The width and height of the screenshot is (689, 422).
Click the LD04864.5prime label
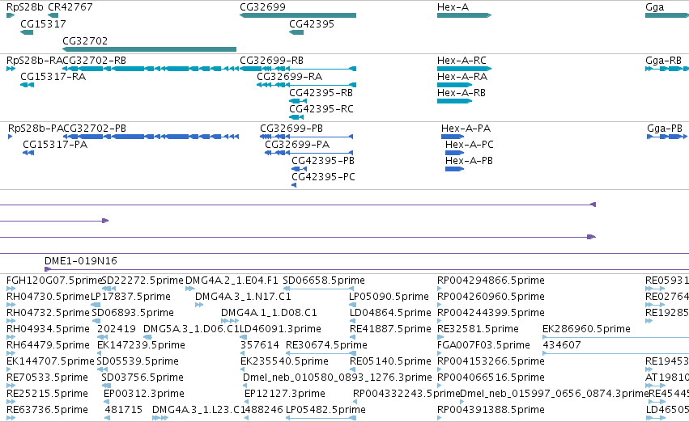point(390,313)
